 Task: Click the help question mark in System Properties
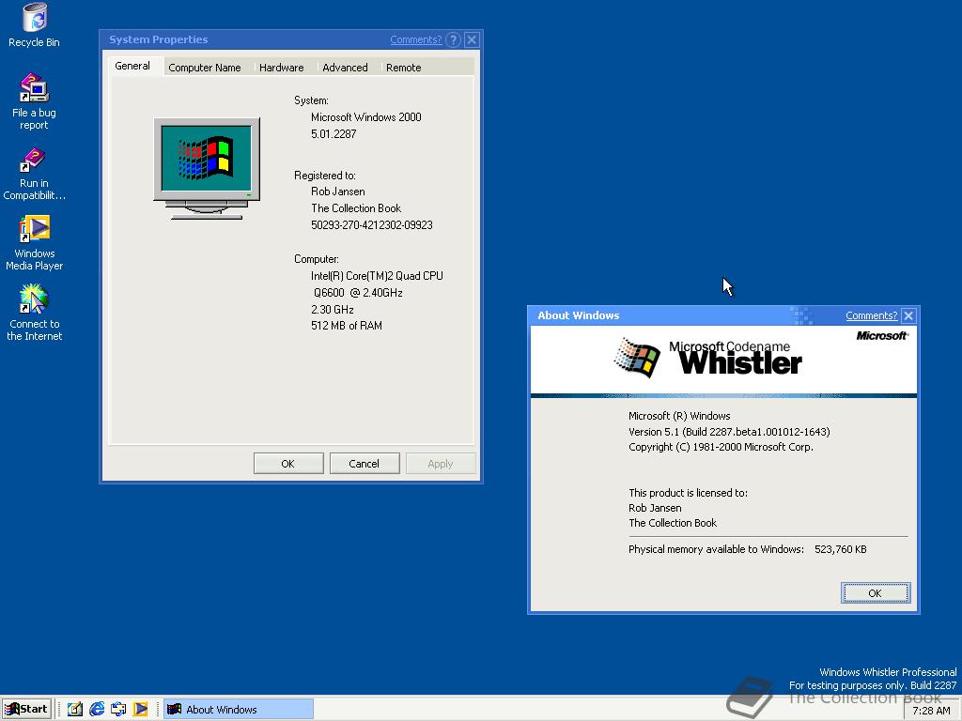[453, 39]
